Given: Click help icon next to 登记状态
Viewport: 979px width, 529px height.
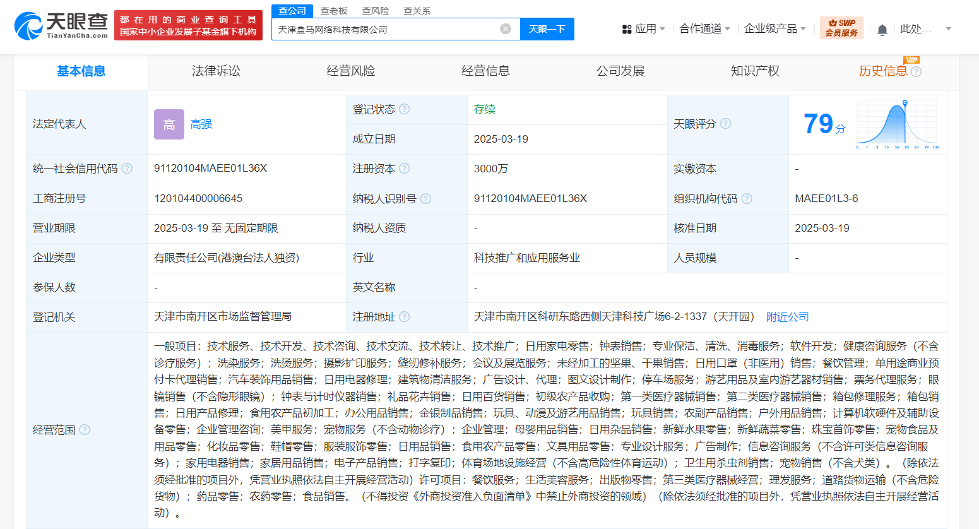Looking at the screenshot, I should (405, 109).
